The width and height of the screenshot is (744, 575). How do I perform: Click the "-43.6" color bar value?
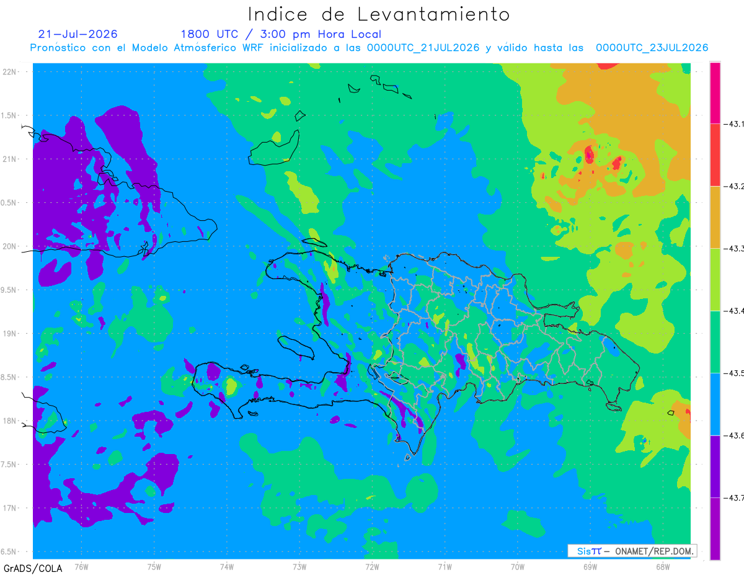click(x=734, y=435)
